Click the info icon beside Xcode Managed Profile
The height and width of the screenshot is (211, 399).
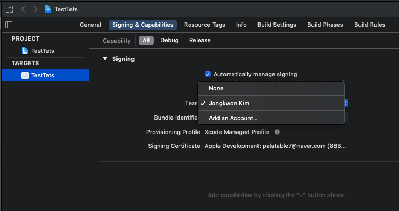[x=277, y=132]
